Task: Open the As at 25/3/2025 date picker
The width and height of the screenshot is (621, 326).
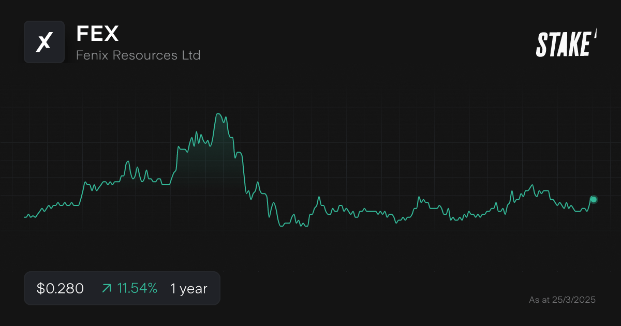Action: (562, 300)
